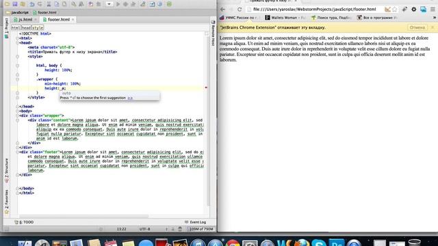Open the Structure tool window tab

[7, 170]
